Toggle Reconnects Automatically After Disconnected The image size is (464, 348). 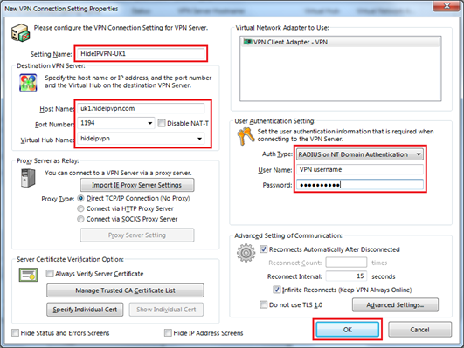click(263, 249)
